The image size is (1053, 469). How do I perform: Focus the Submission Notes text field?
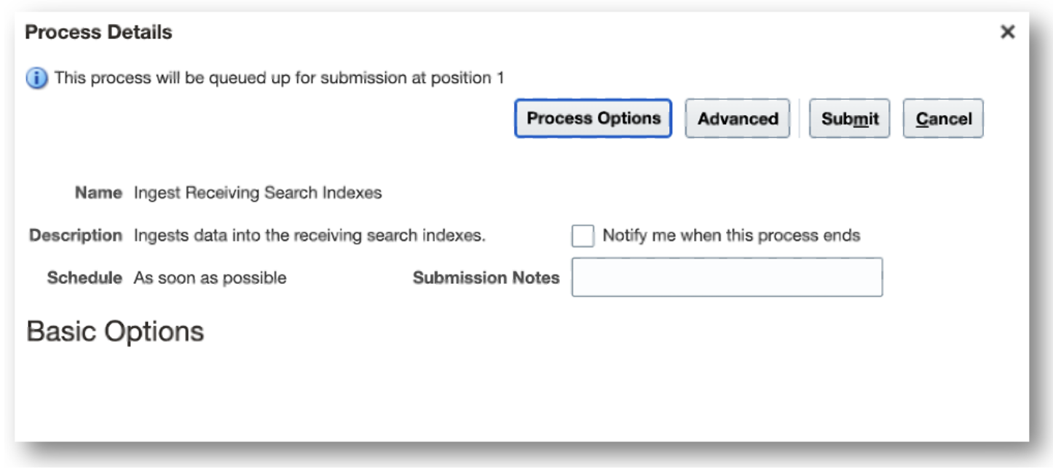point(727,277)
